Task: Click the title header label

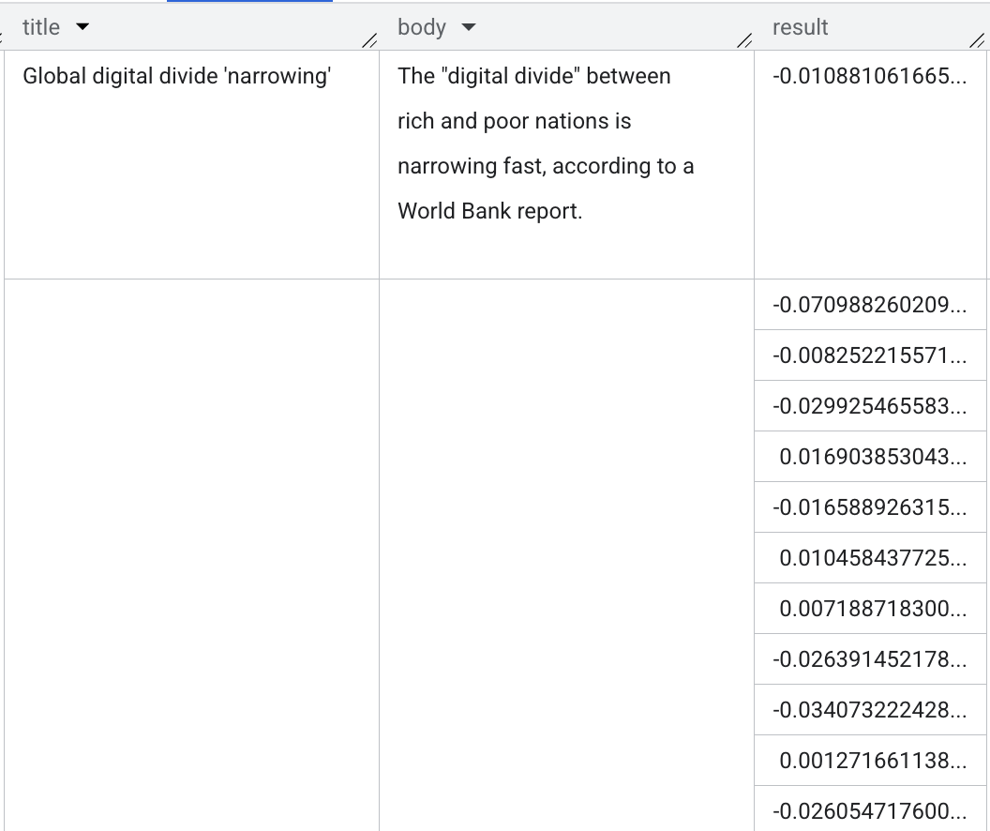Action: pyautogui.click(x=42, y=27)
